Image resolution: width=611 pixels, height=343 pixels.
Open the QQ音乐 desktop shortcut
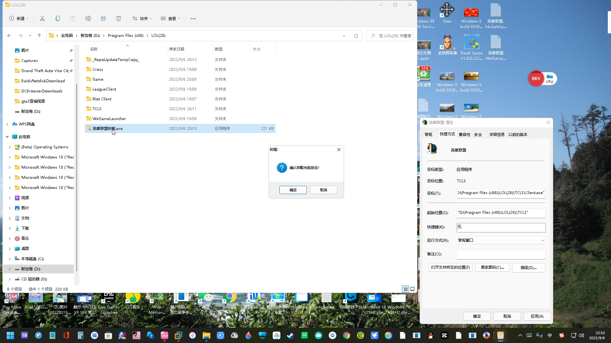pyautogui.click(x=133, y=301)
